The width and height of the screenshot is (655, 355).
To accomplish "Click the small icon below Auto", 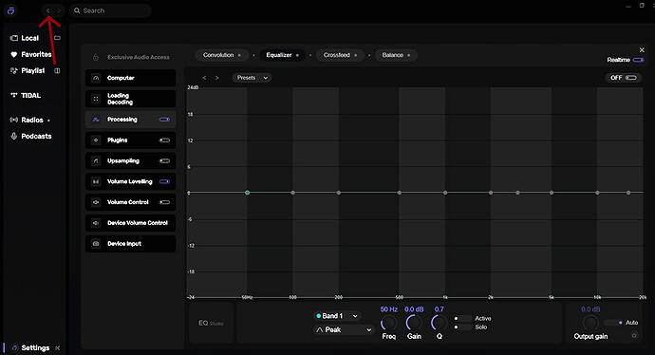I will click(634, 335).
